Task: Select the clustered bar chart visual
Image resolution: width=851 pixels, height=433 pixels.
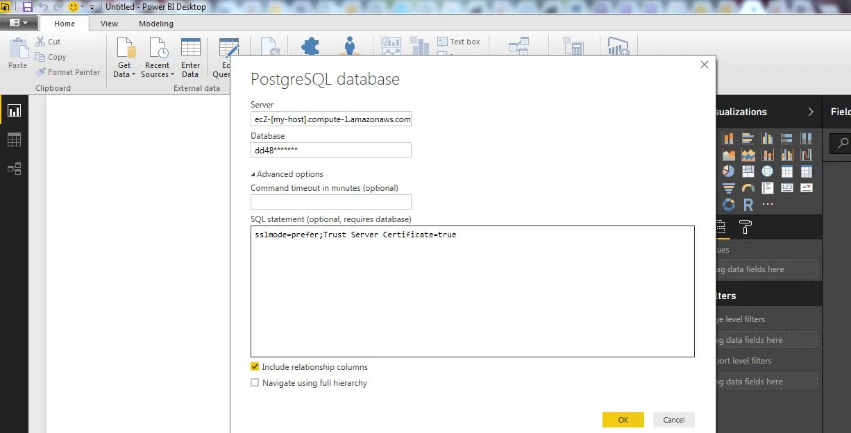Action: pos(748,139)
